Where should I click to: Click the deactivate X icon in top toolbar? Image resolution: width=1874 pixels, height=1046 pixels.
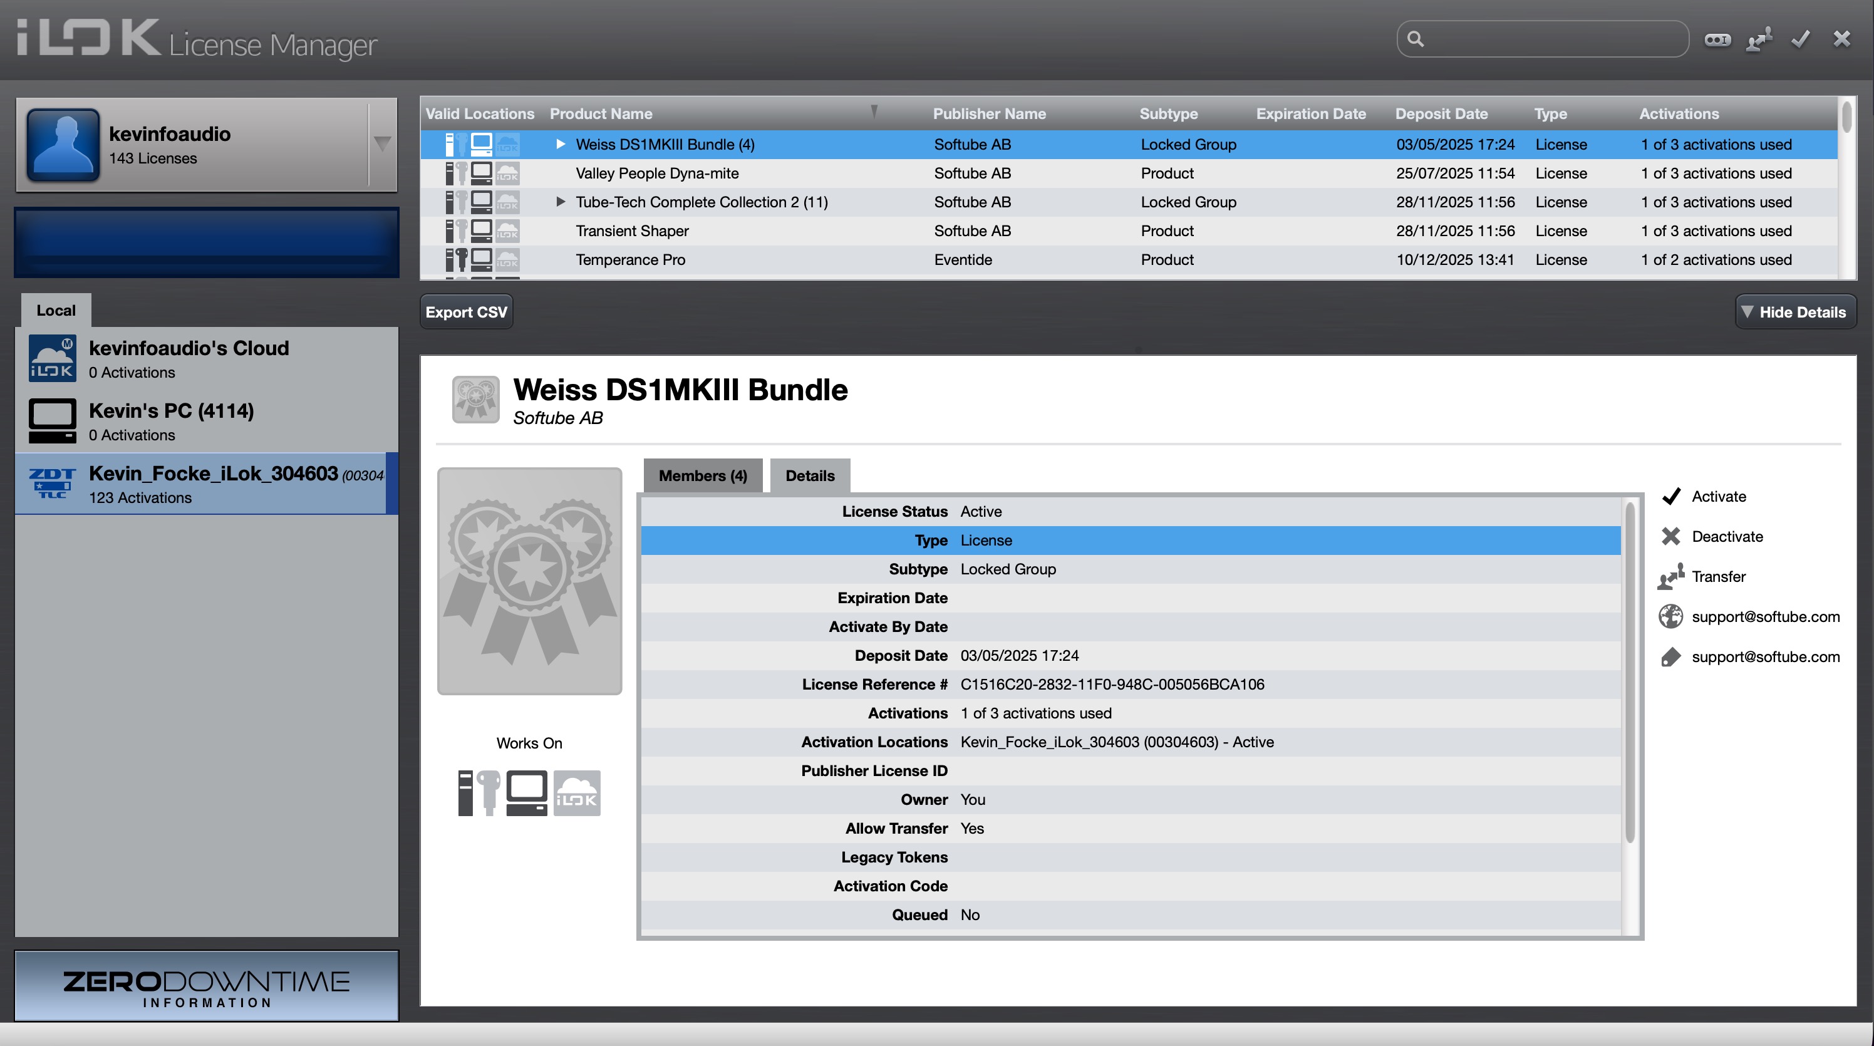(x=1841, y=39)
